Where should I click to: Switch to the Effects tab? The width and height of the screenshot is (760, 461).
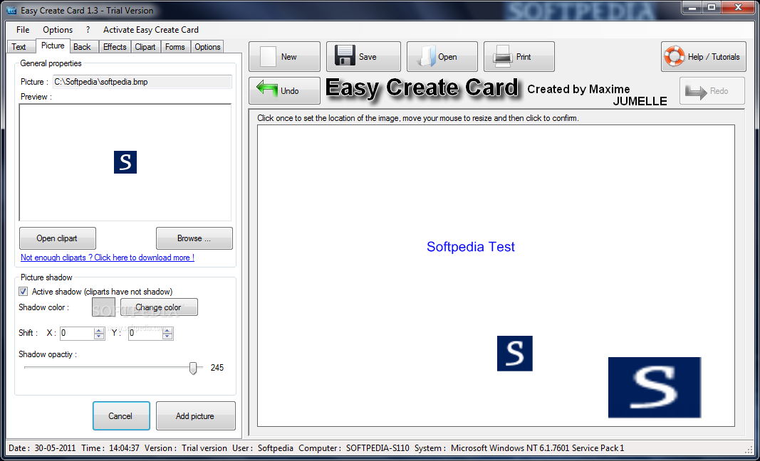(x=115, y=47)
